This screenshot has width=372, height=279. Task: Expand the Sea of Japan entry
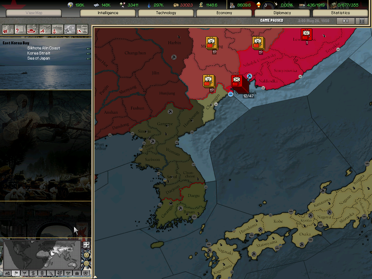88,58
